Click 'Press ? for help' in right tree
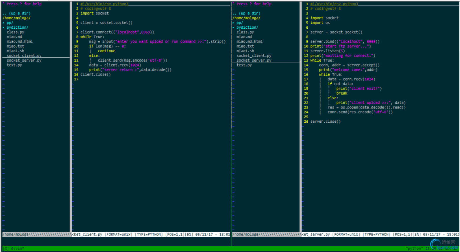Viewport: 460px width, 252px height. 254,4
